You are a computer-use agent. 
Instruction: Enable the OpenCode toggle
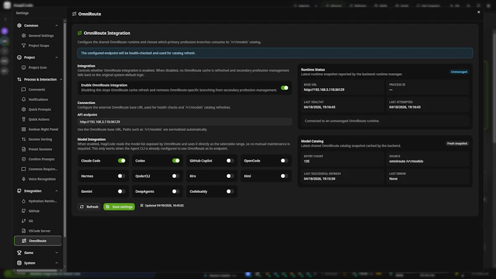pos(285,161)
